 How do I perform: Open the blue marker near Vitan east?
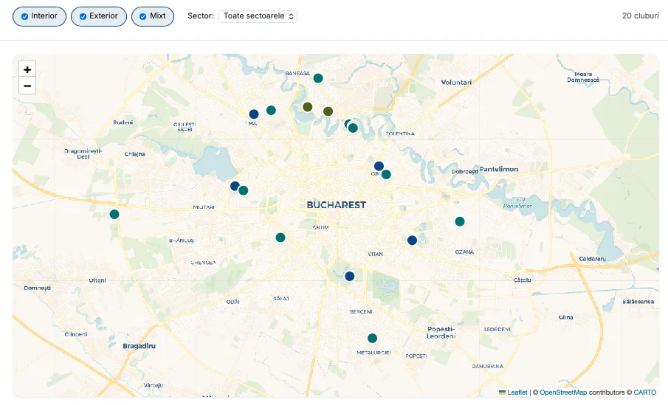point(412,240)
